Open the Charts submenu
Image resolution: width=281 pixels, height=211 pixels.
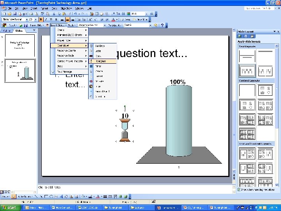(69, 30)
